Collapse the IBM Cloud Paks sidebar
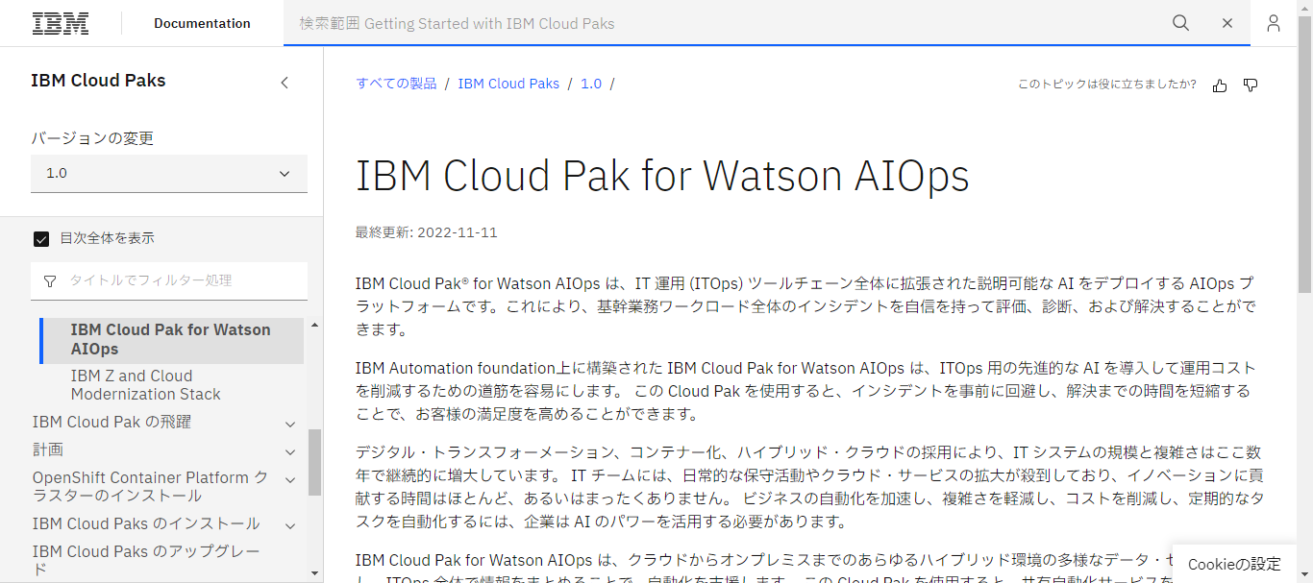 (x=285, y=83)
